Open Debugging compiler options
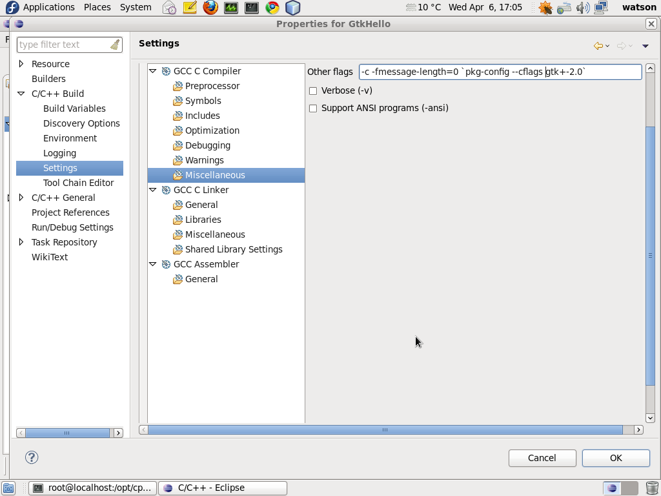Viewport: 661px width, 496px height. point(207,145)
